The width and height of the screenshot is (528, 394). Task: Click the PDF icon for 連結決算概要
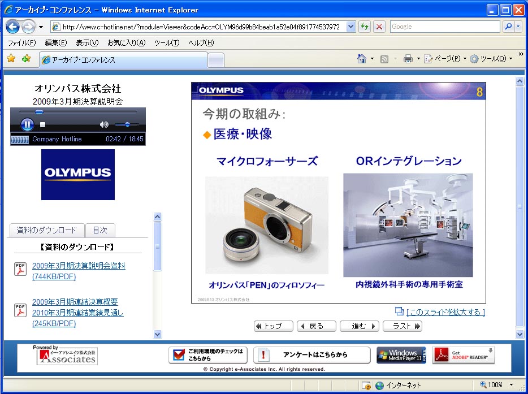[x=20, y=310]
